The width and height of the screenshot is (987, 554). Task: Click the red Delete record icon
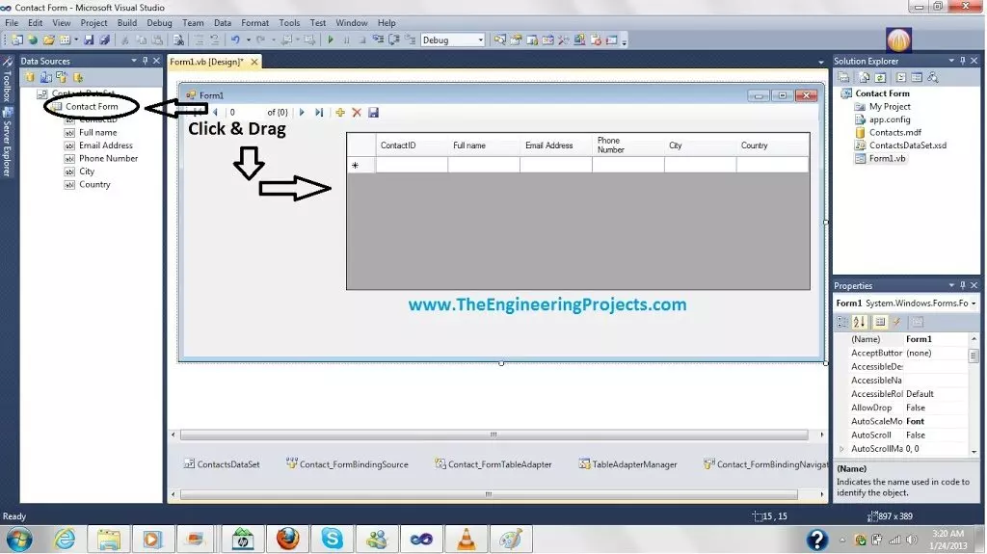(357, 113)
